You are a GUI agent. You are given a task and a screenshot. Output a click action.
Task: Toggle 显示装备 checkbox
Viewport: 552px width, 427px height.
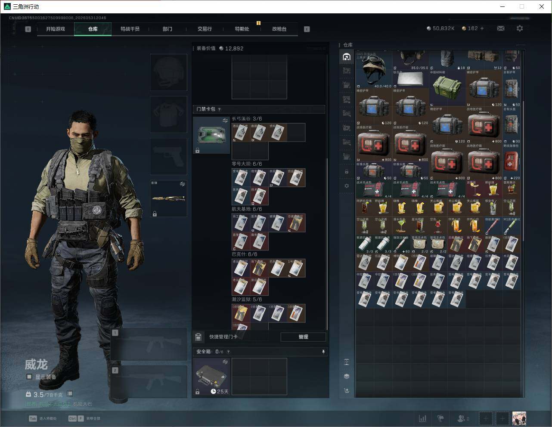point(29,377)
